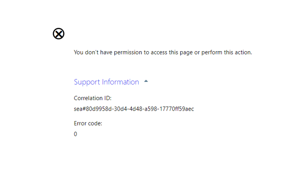Collapse the Support Information section arrow
This screenshot has width=301, height=175.
click(146, 81)
